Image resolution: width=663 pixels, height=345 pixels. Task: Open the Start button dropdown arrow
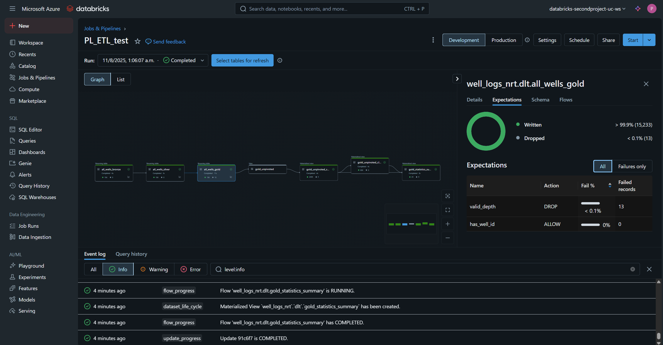coord(649,40)
